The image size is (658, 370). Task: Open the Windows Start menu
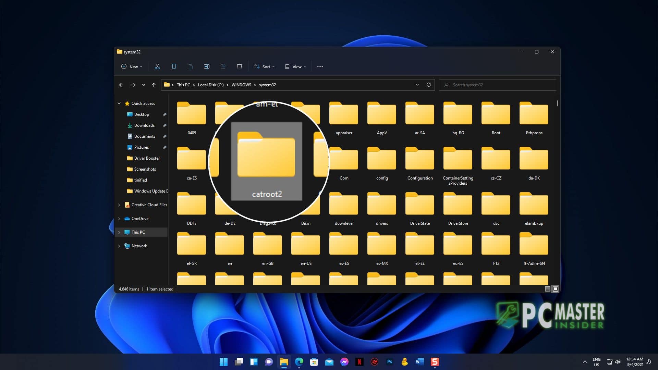(224, 362)
